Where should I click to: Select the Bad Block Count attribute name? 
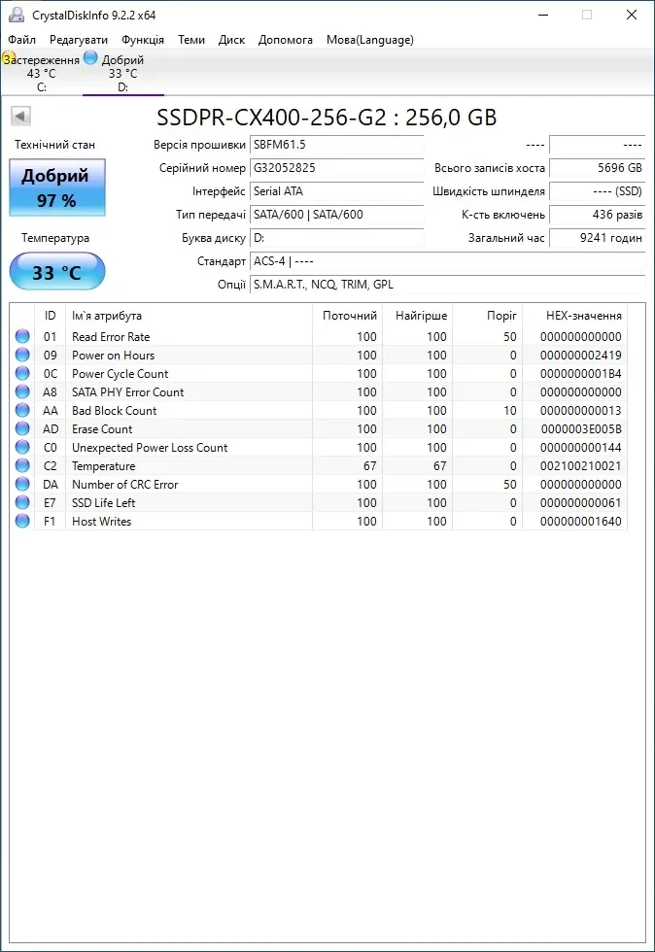coord(115,410)
